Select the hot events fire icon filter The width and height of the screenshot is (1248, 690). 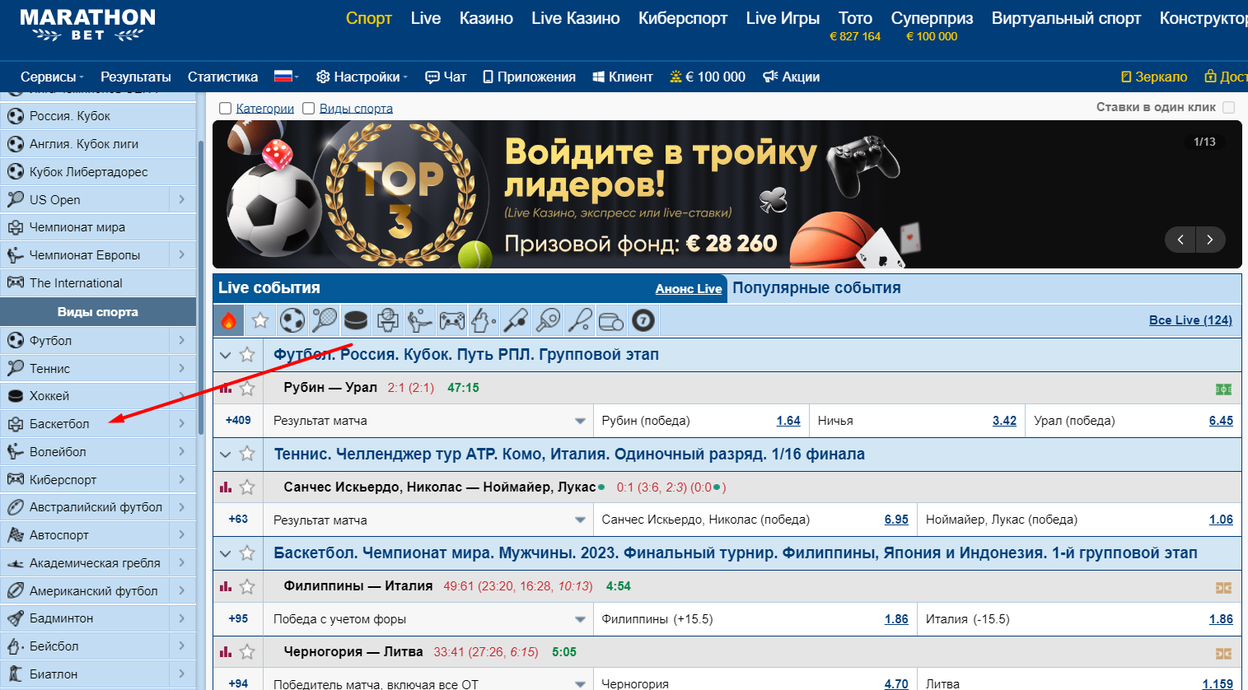[229, 320]
